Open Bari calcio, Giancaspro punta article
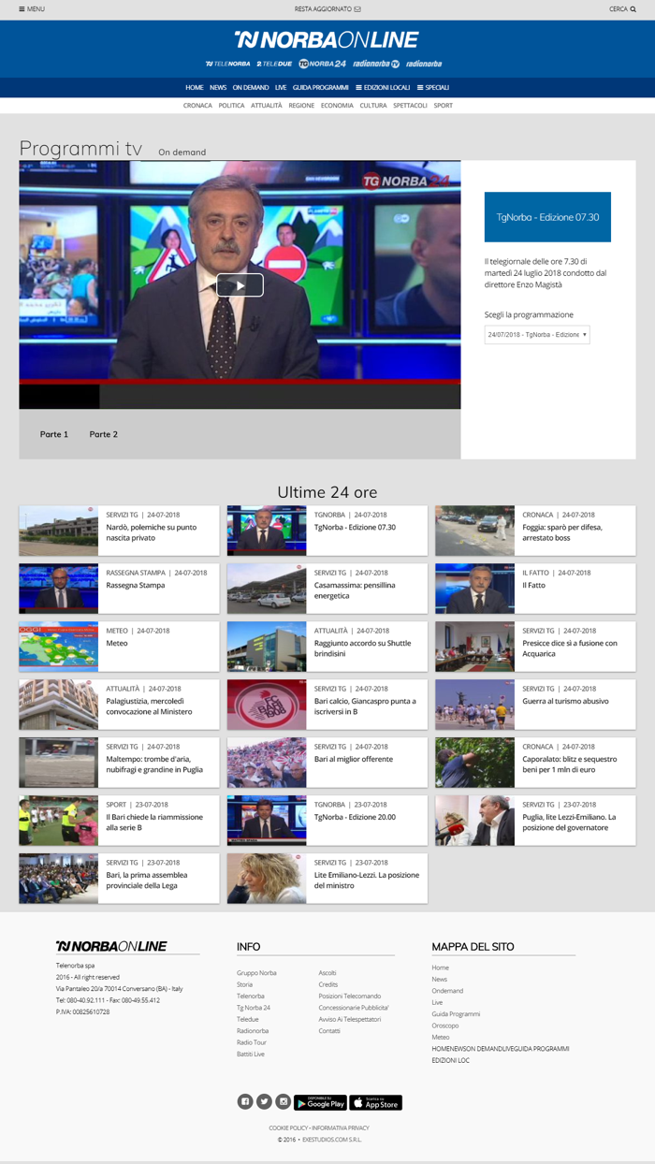Image resolution: width=655 pixels, height=1164 pixels. [x=365, y=706]
